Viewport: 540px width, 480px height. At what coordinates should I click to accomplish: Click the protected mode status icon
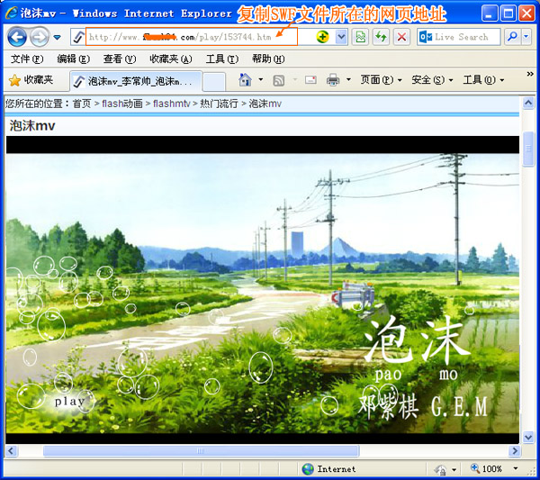[x=440, y=469]
